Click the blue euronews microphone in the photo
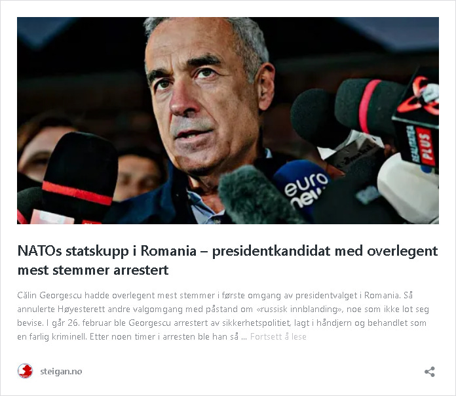The width and height of the screenshot is (456, 396). pos(303,186)
